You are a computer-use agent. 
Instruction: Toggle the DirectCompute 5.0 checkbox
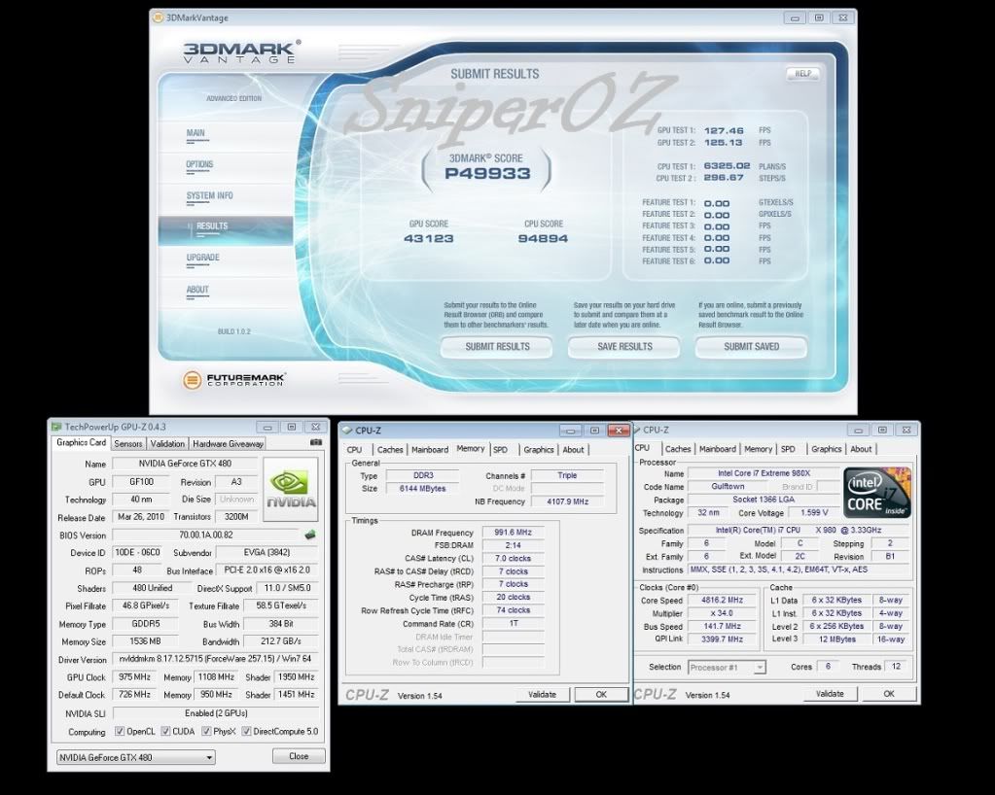pyautogui.click(x=247, y=730)
